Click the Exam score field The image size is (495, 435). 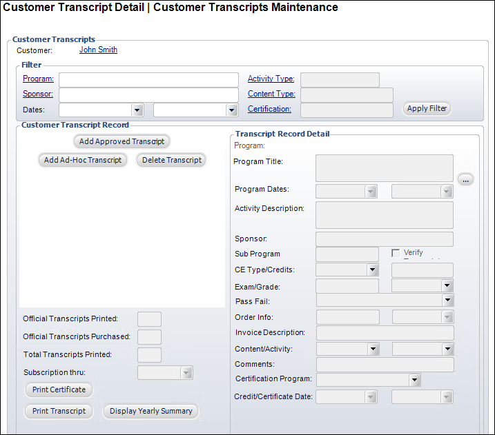point(347,286)
